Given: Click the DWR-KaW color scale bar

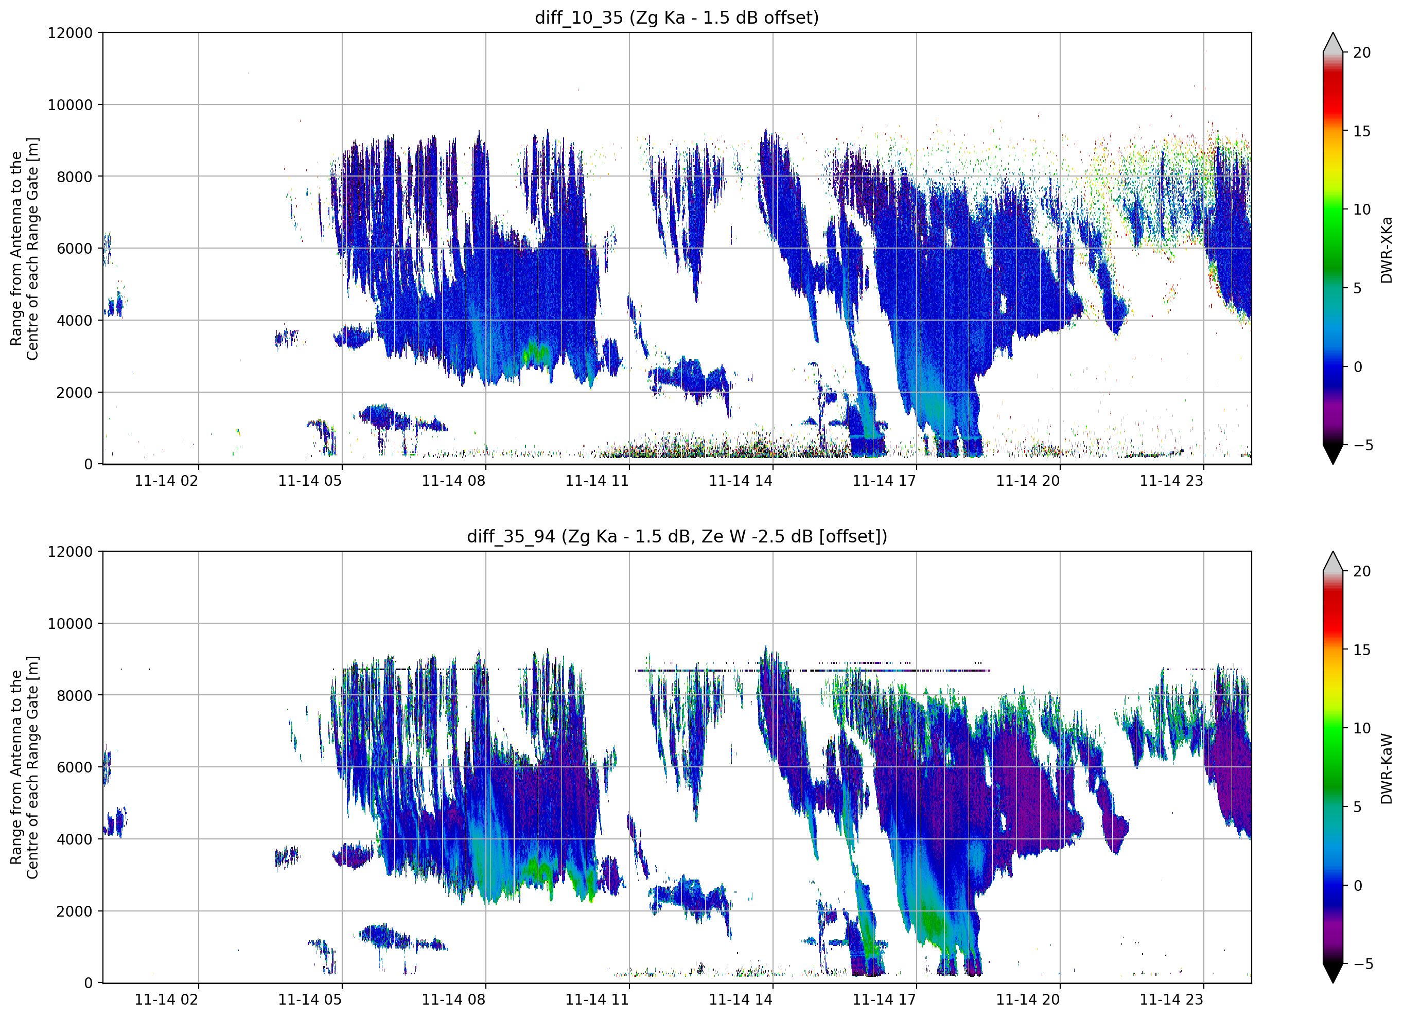Looking at the screenshot, I should click(x=1333, y=767).
